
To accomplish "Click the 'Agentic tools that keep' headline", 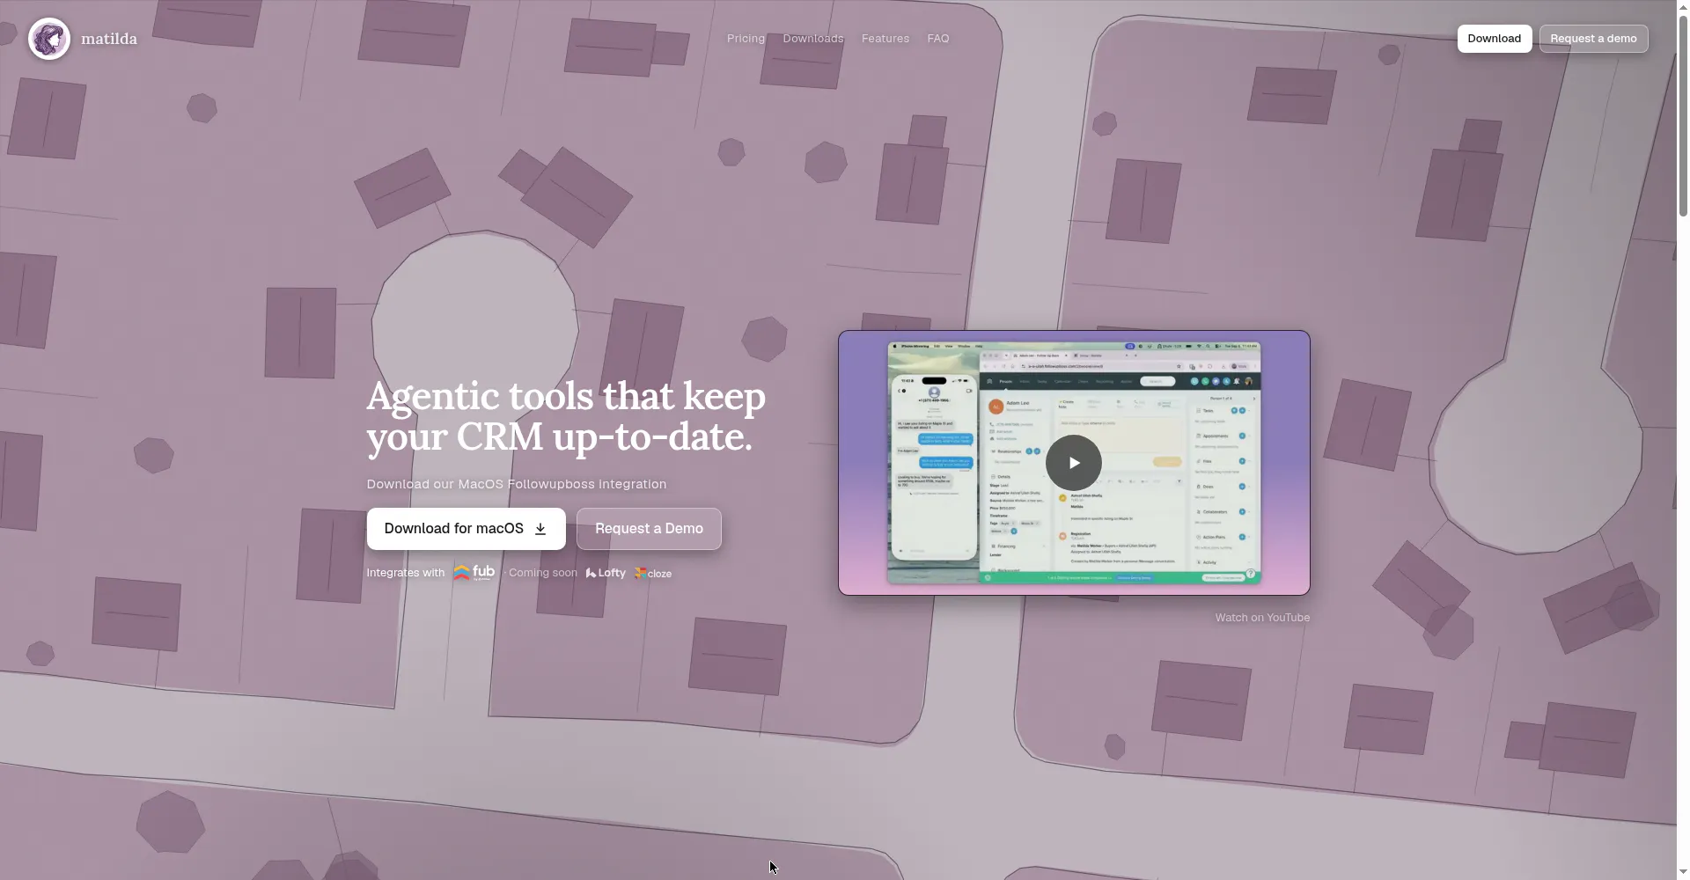I will point(566,396).
